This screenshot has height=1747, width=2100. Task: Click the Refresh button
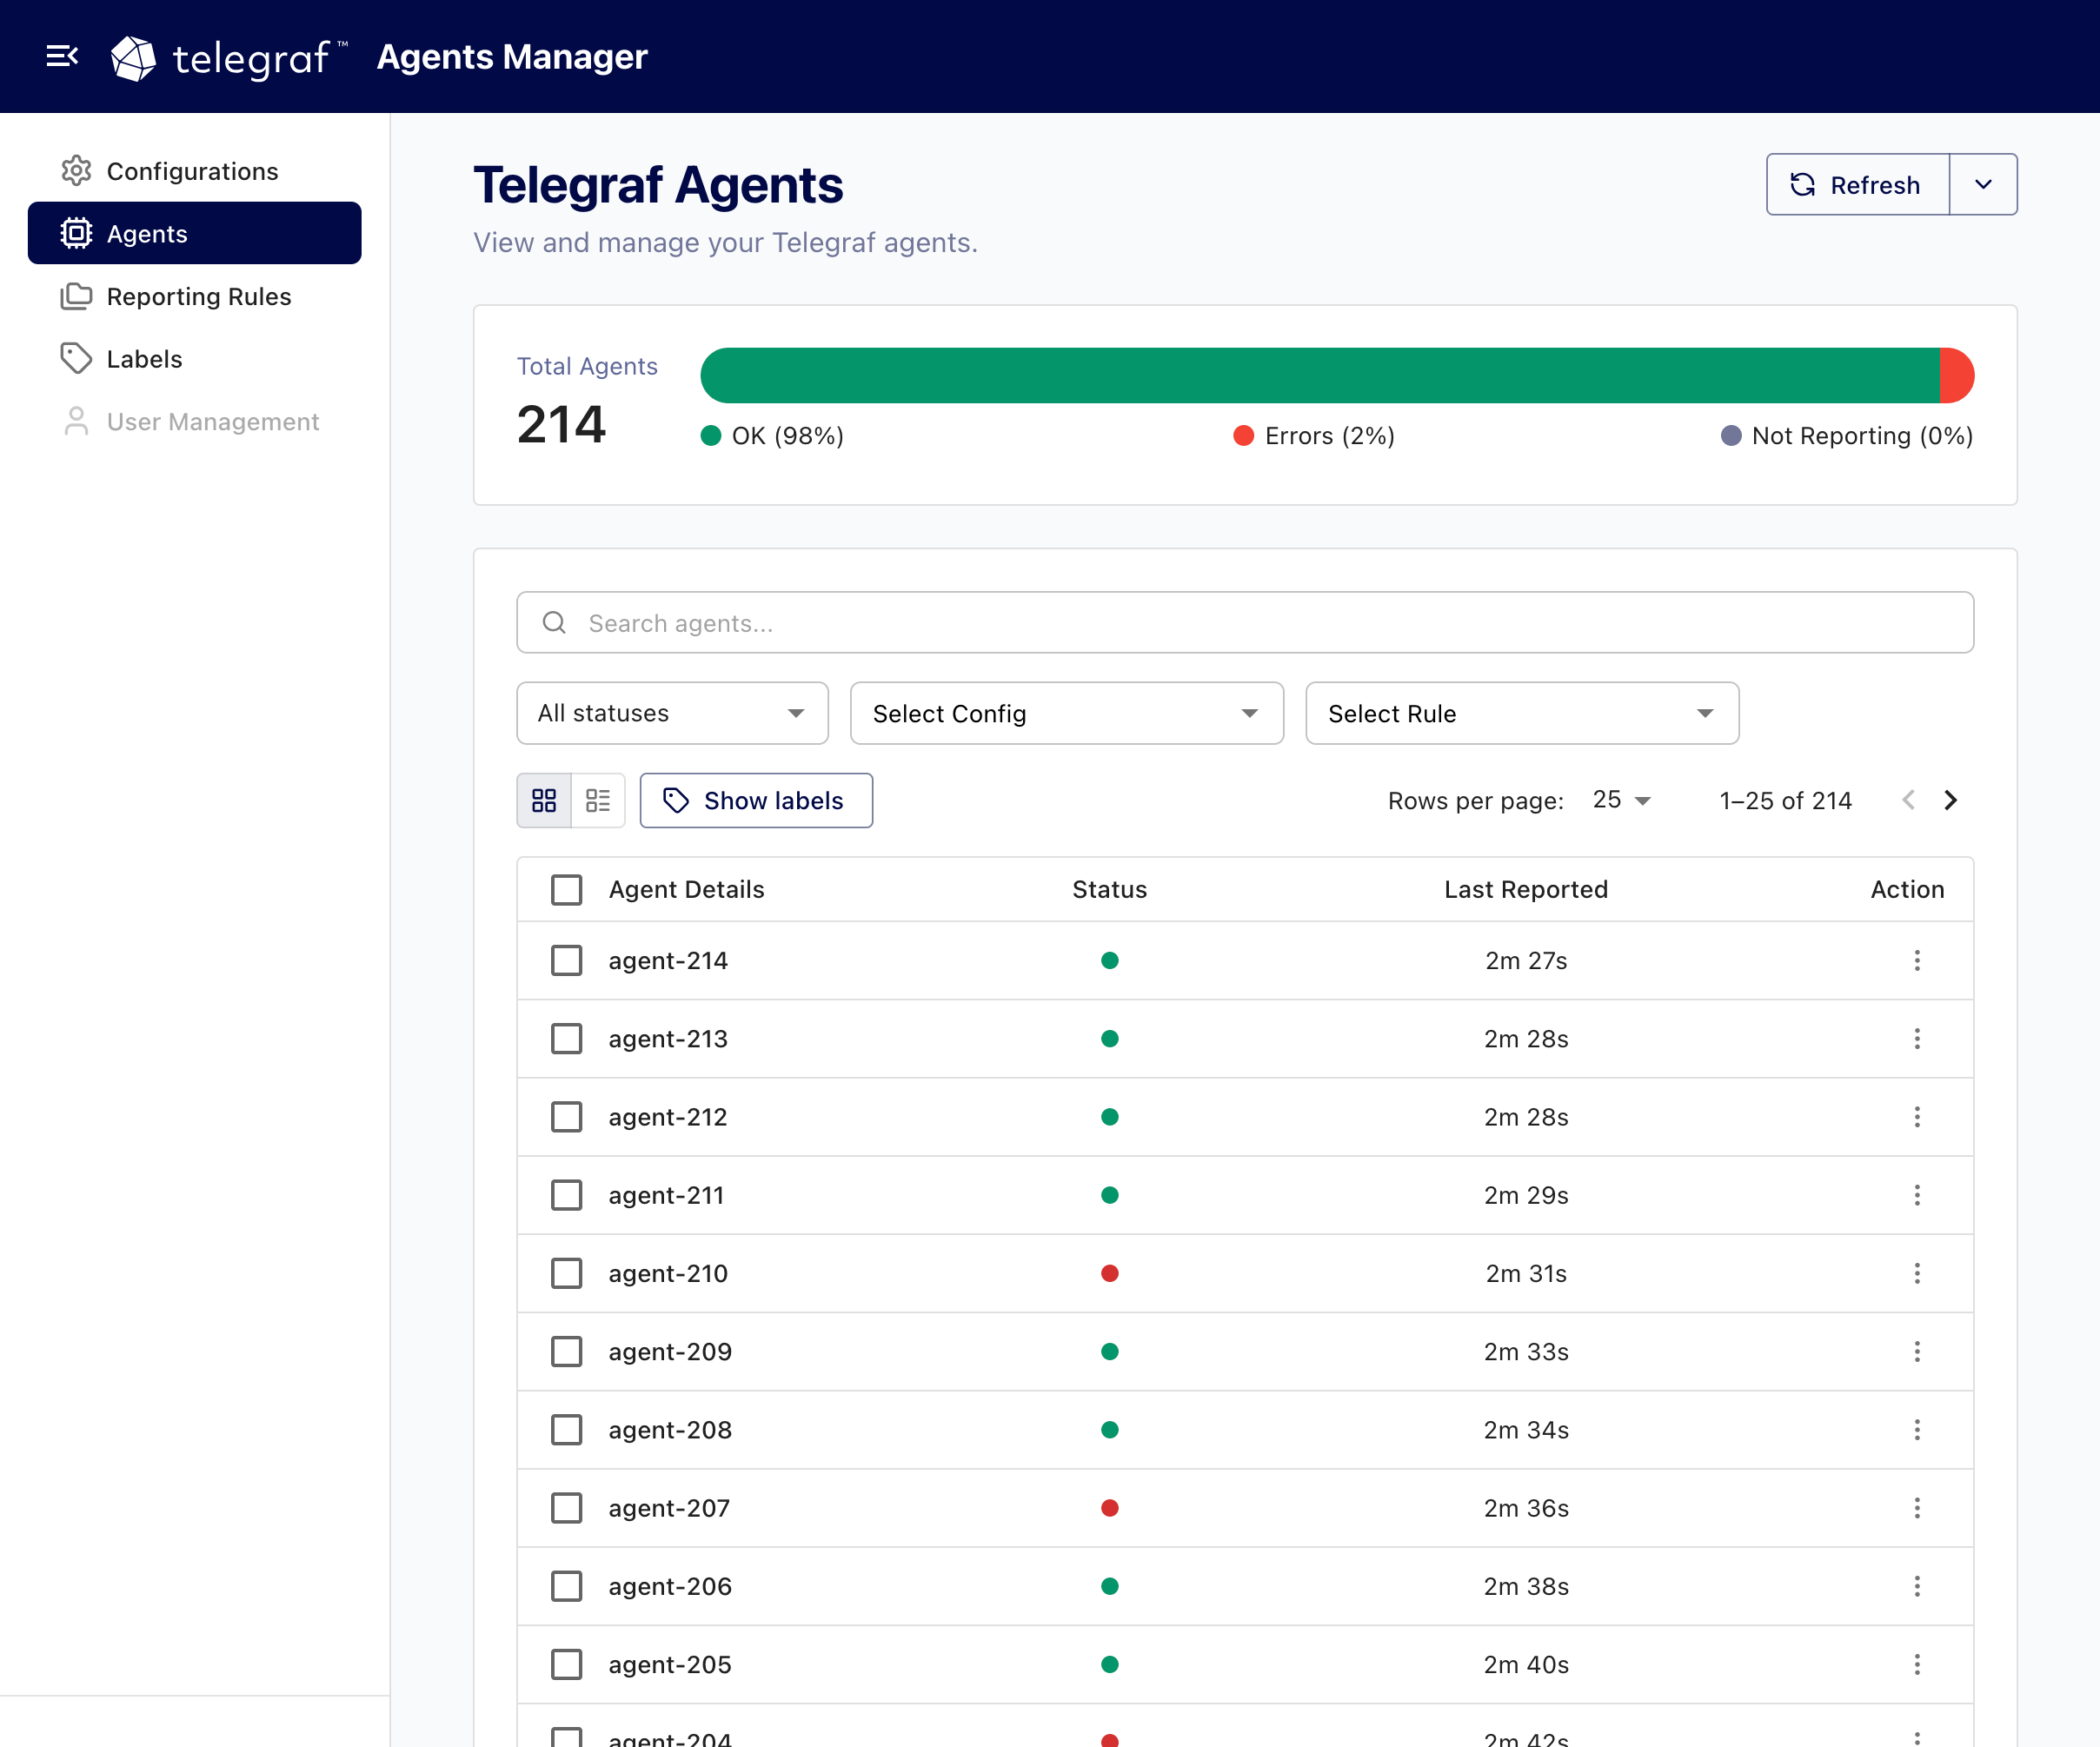(x=1857, y=184)
